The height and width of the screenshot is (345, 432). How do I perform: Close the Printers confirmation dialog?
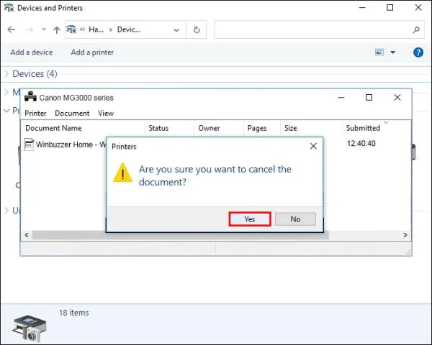[313, 146]
